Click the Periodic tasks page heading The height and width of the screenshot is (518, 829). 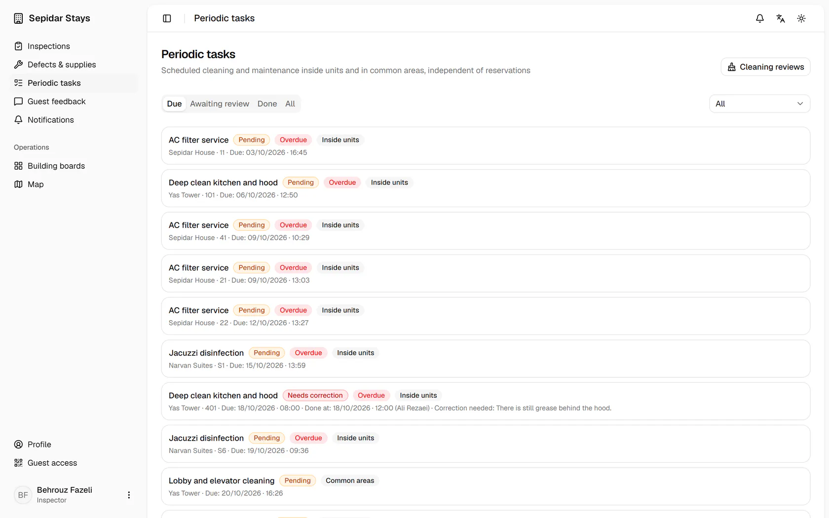click(198, 54)
